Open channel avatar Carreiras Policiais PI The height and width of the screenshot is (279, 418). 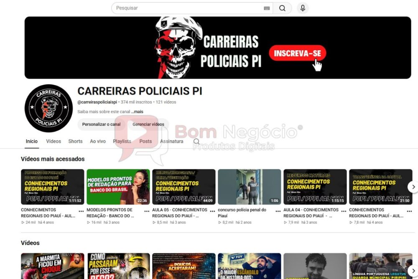48,108
